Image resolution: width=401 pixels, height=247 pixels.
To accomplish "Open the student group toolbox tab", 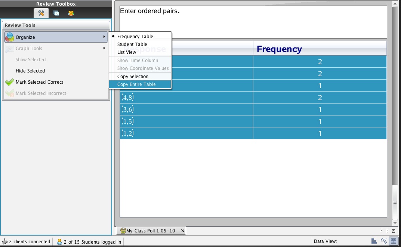I will click(x=71, y=13).
